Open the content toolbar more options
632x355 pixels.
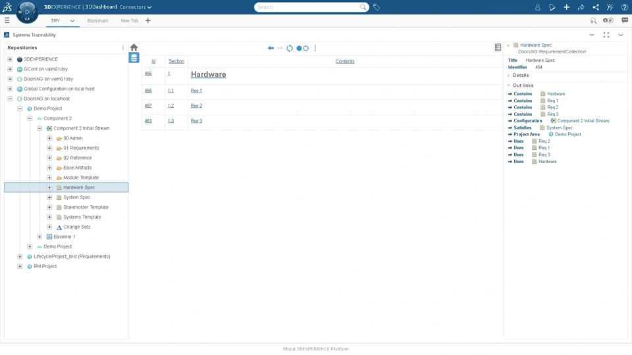(315, 48)
